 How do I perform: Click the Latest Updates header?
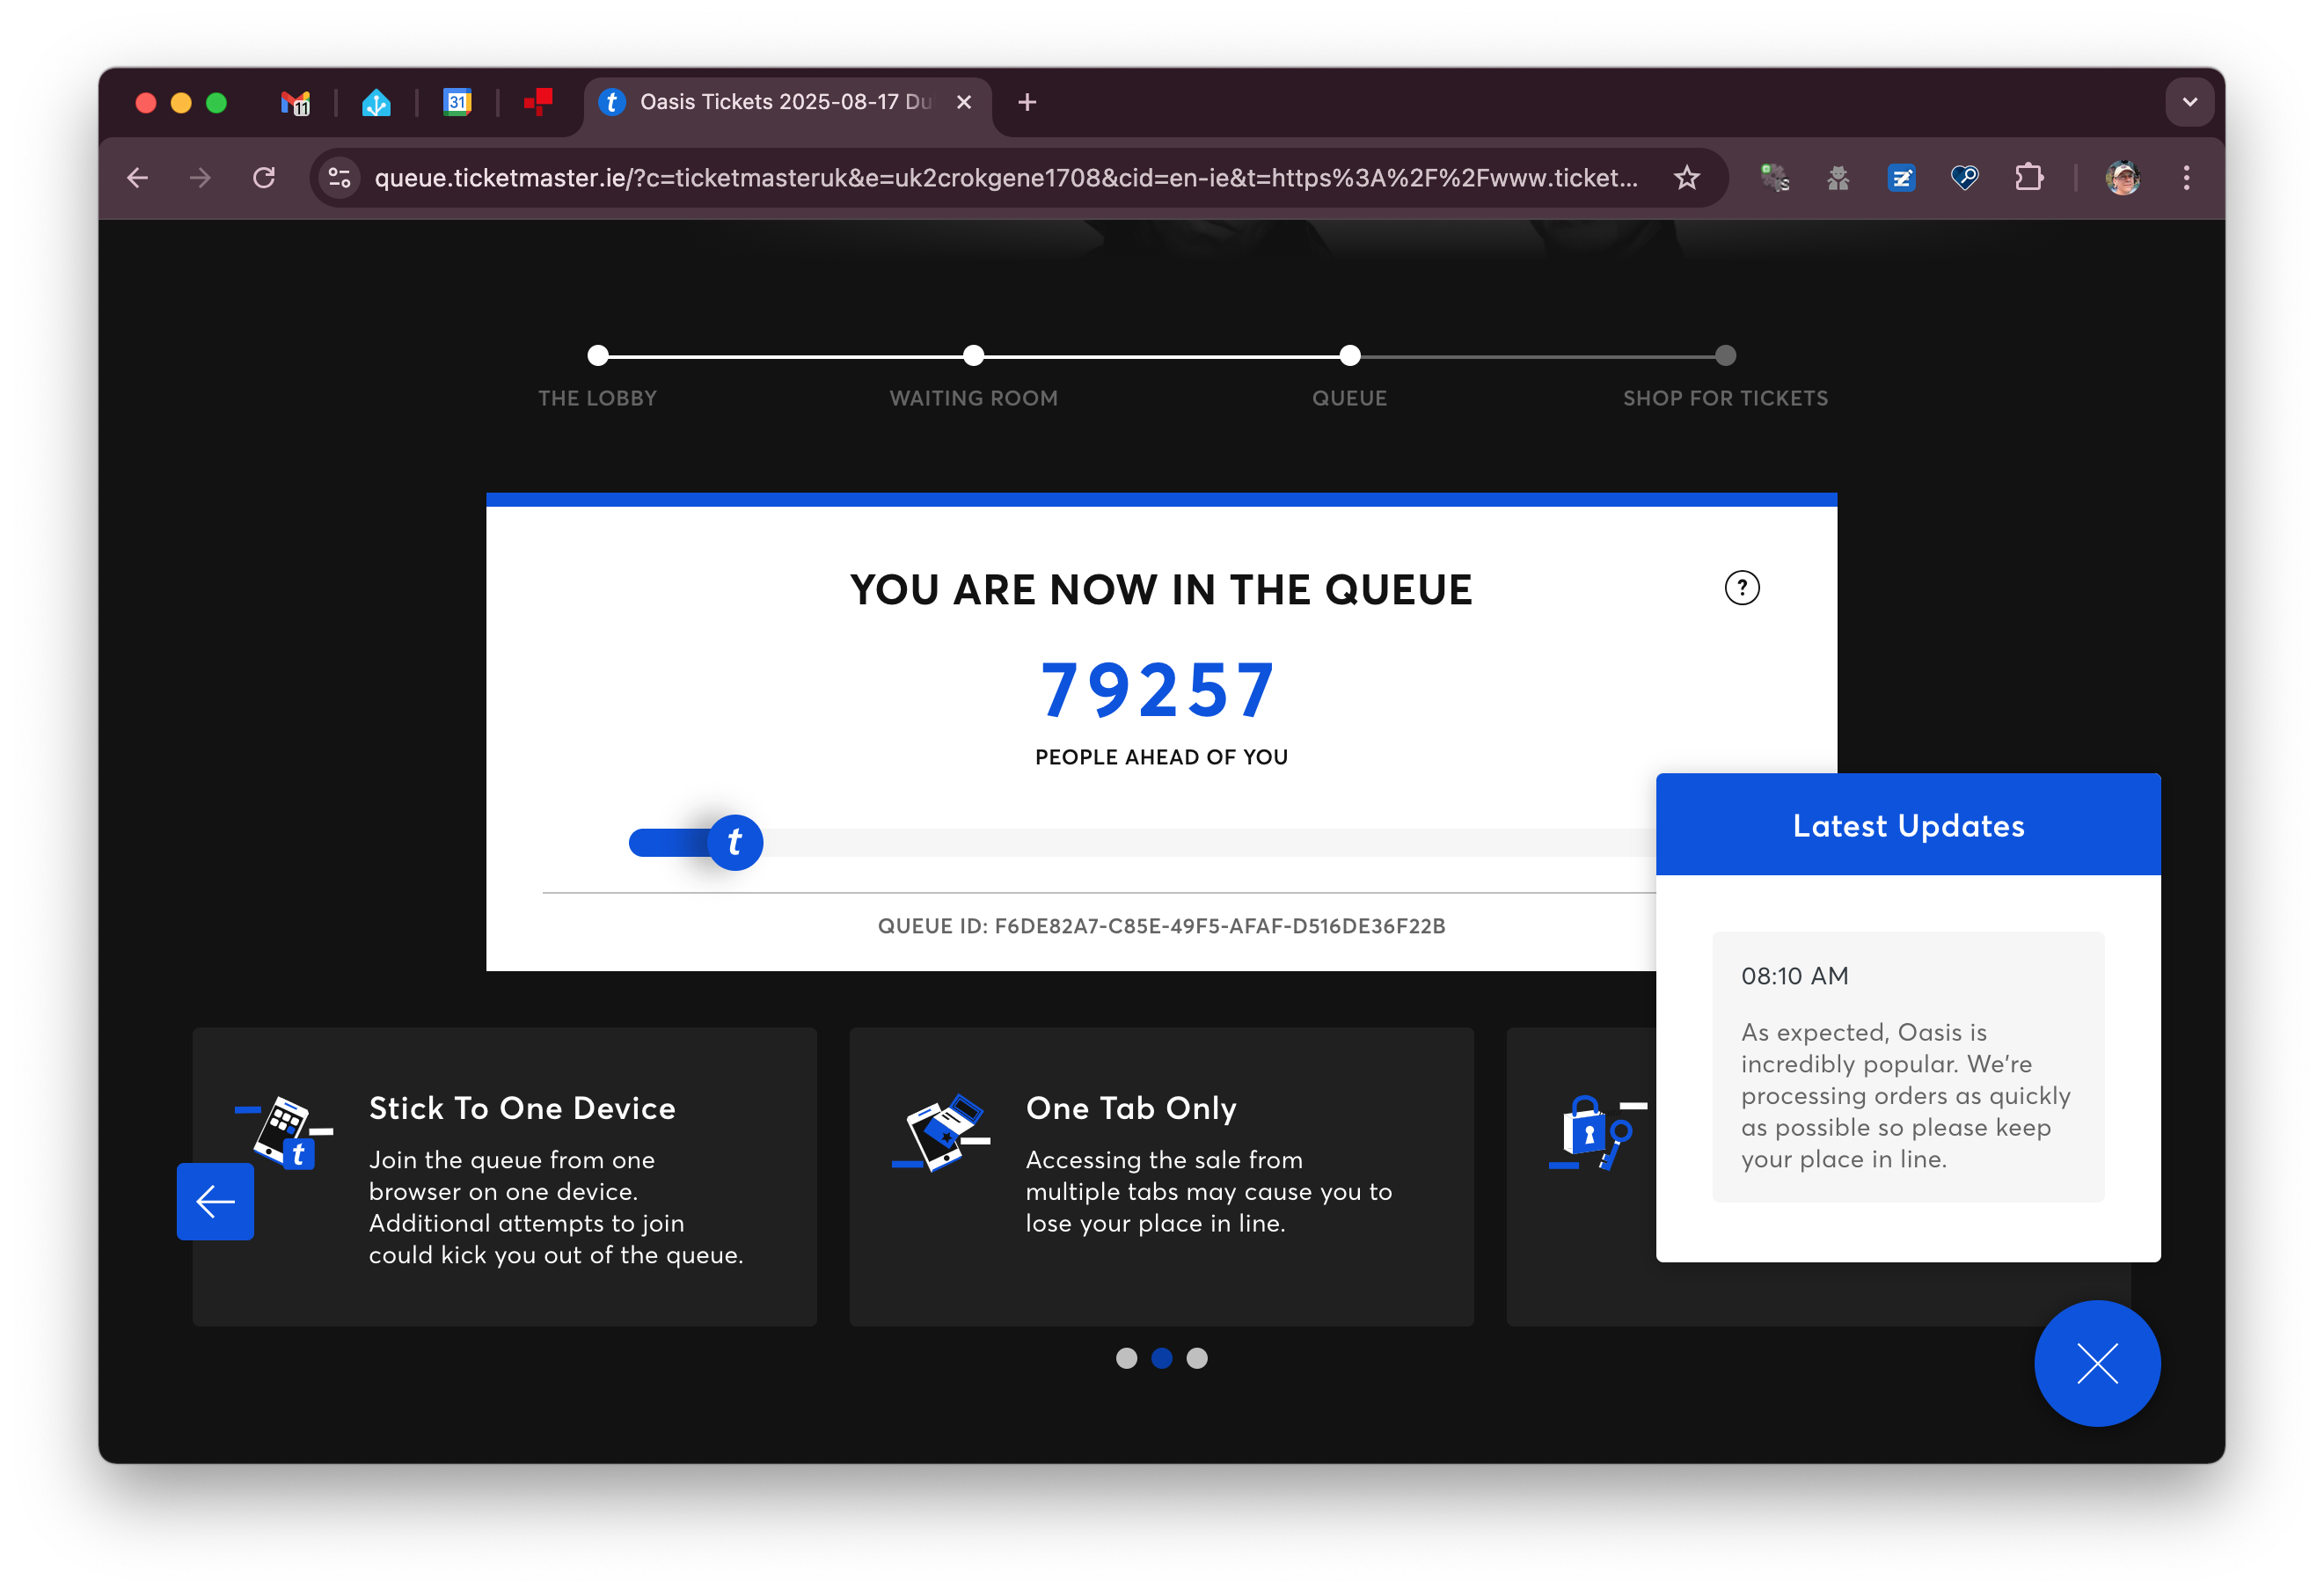(1908, 825)
